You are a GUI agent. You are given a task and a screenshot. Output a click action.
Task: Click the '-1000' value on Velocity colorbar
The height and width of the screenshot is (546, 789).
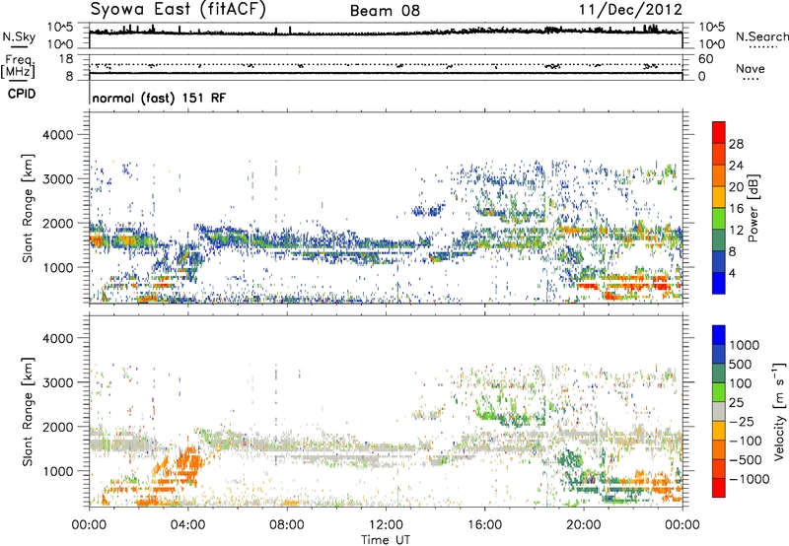coord(750,479)
